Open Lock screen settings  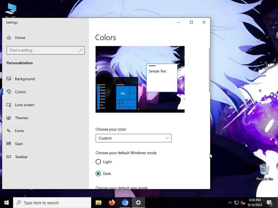pyautogui.click(x=46, y=105)
